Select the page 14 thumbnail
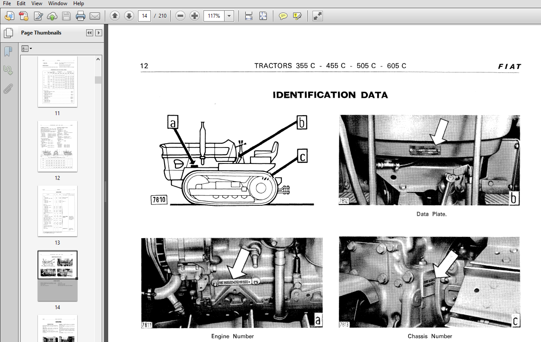The image size is (541, 342). pos(57,276)
